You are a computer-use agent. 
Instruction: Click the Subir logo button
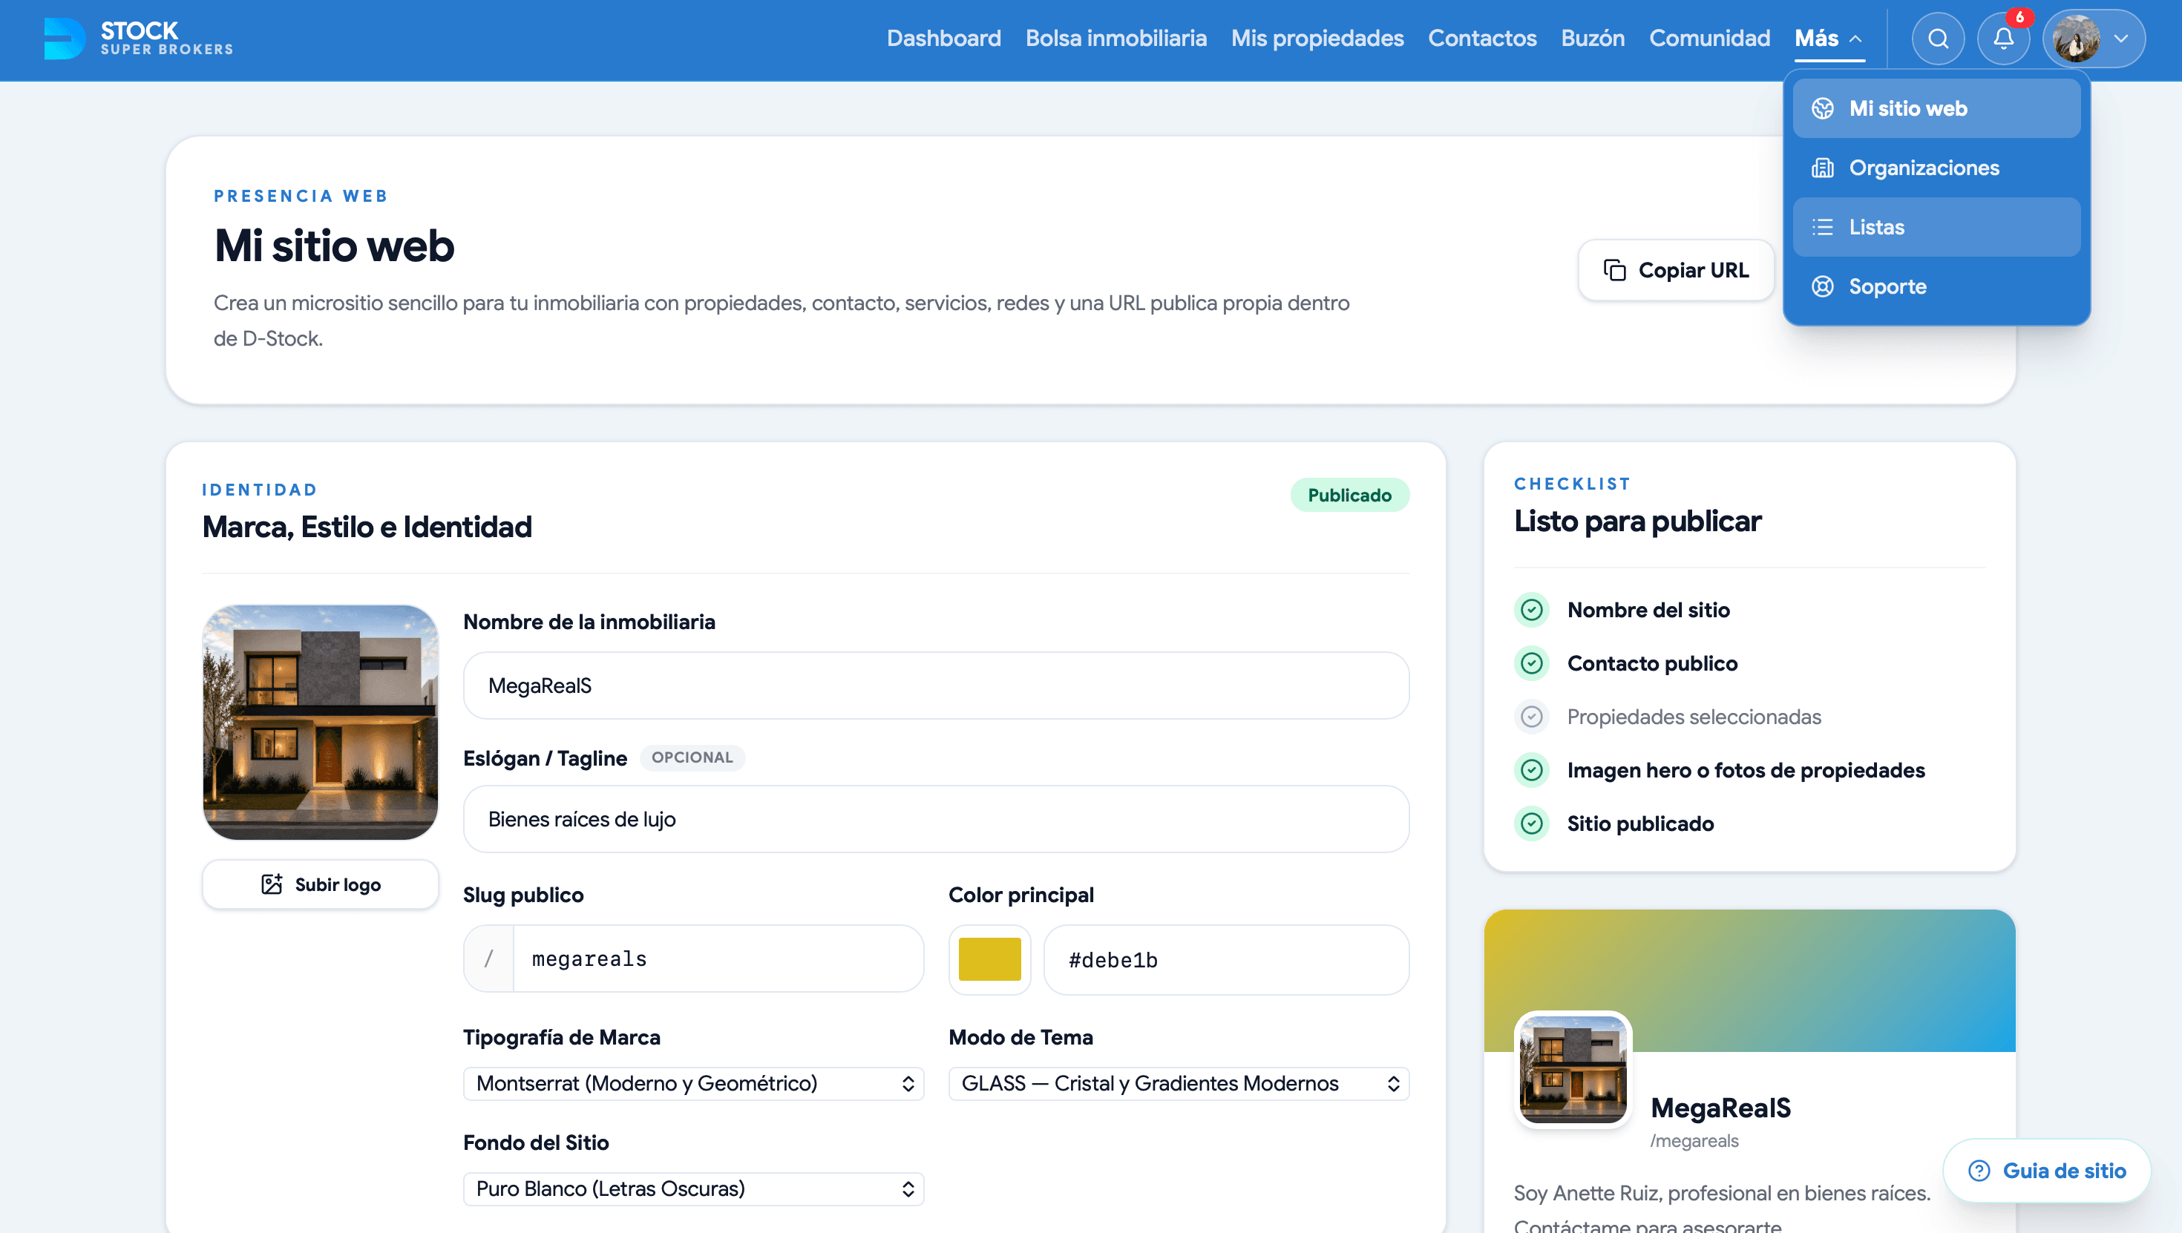pos(320,885)
